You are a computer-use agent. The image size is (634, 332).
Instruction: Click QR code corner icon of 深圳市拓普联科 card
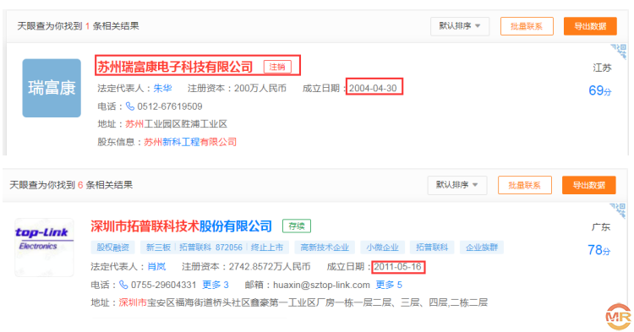click(618, 211)
